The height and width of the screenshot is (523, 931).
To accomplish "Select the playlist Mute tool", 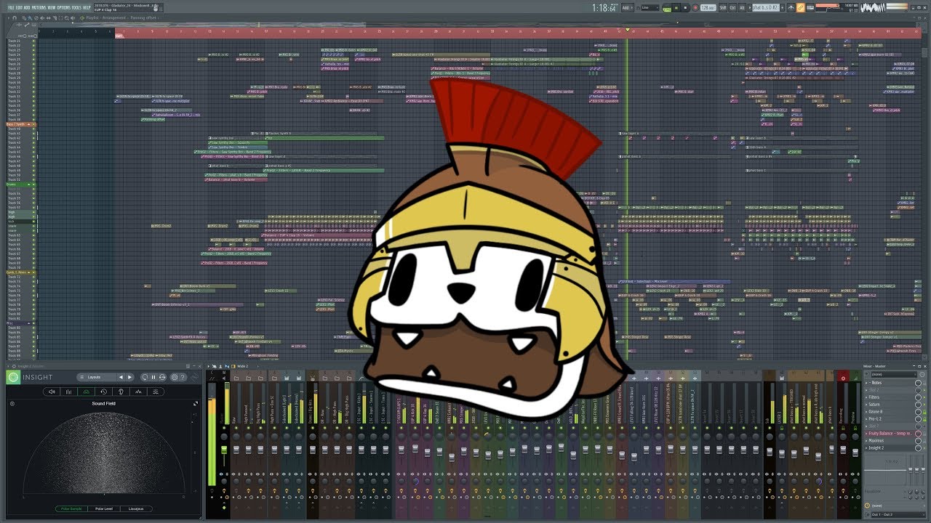I will coord(42,18).
